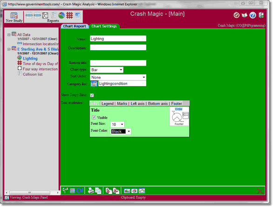Open the Font Color dropdown arrow
Screen dimensions: 273x207
pyautogui.click(x=129, y=131)
